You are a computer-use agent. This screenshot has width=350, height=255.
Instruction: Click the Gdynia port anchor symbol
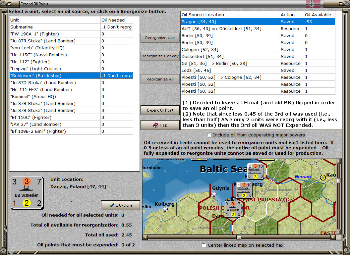(x=214, y=194)
